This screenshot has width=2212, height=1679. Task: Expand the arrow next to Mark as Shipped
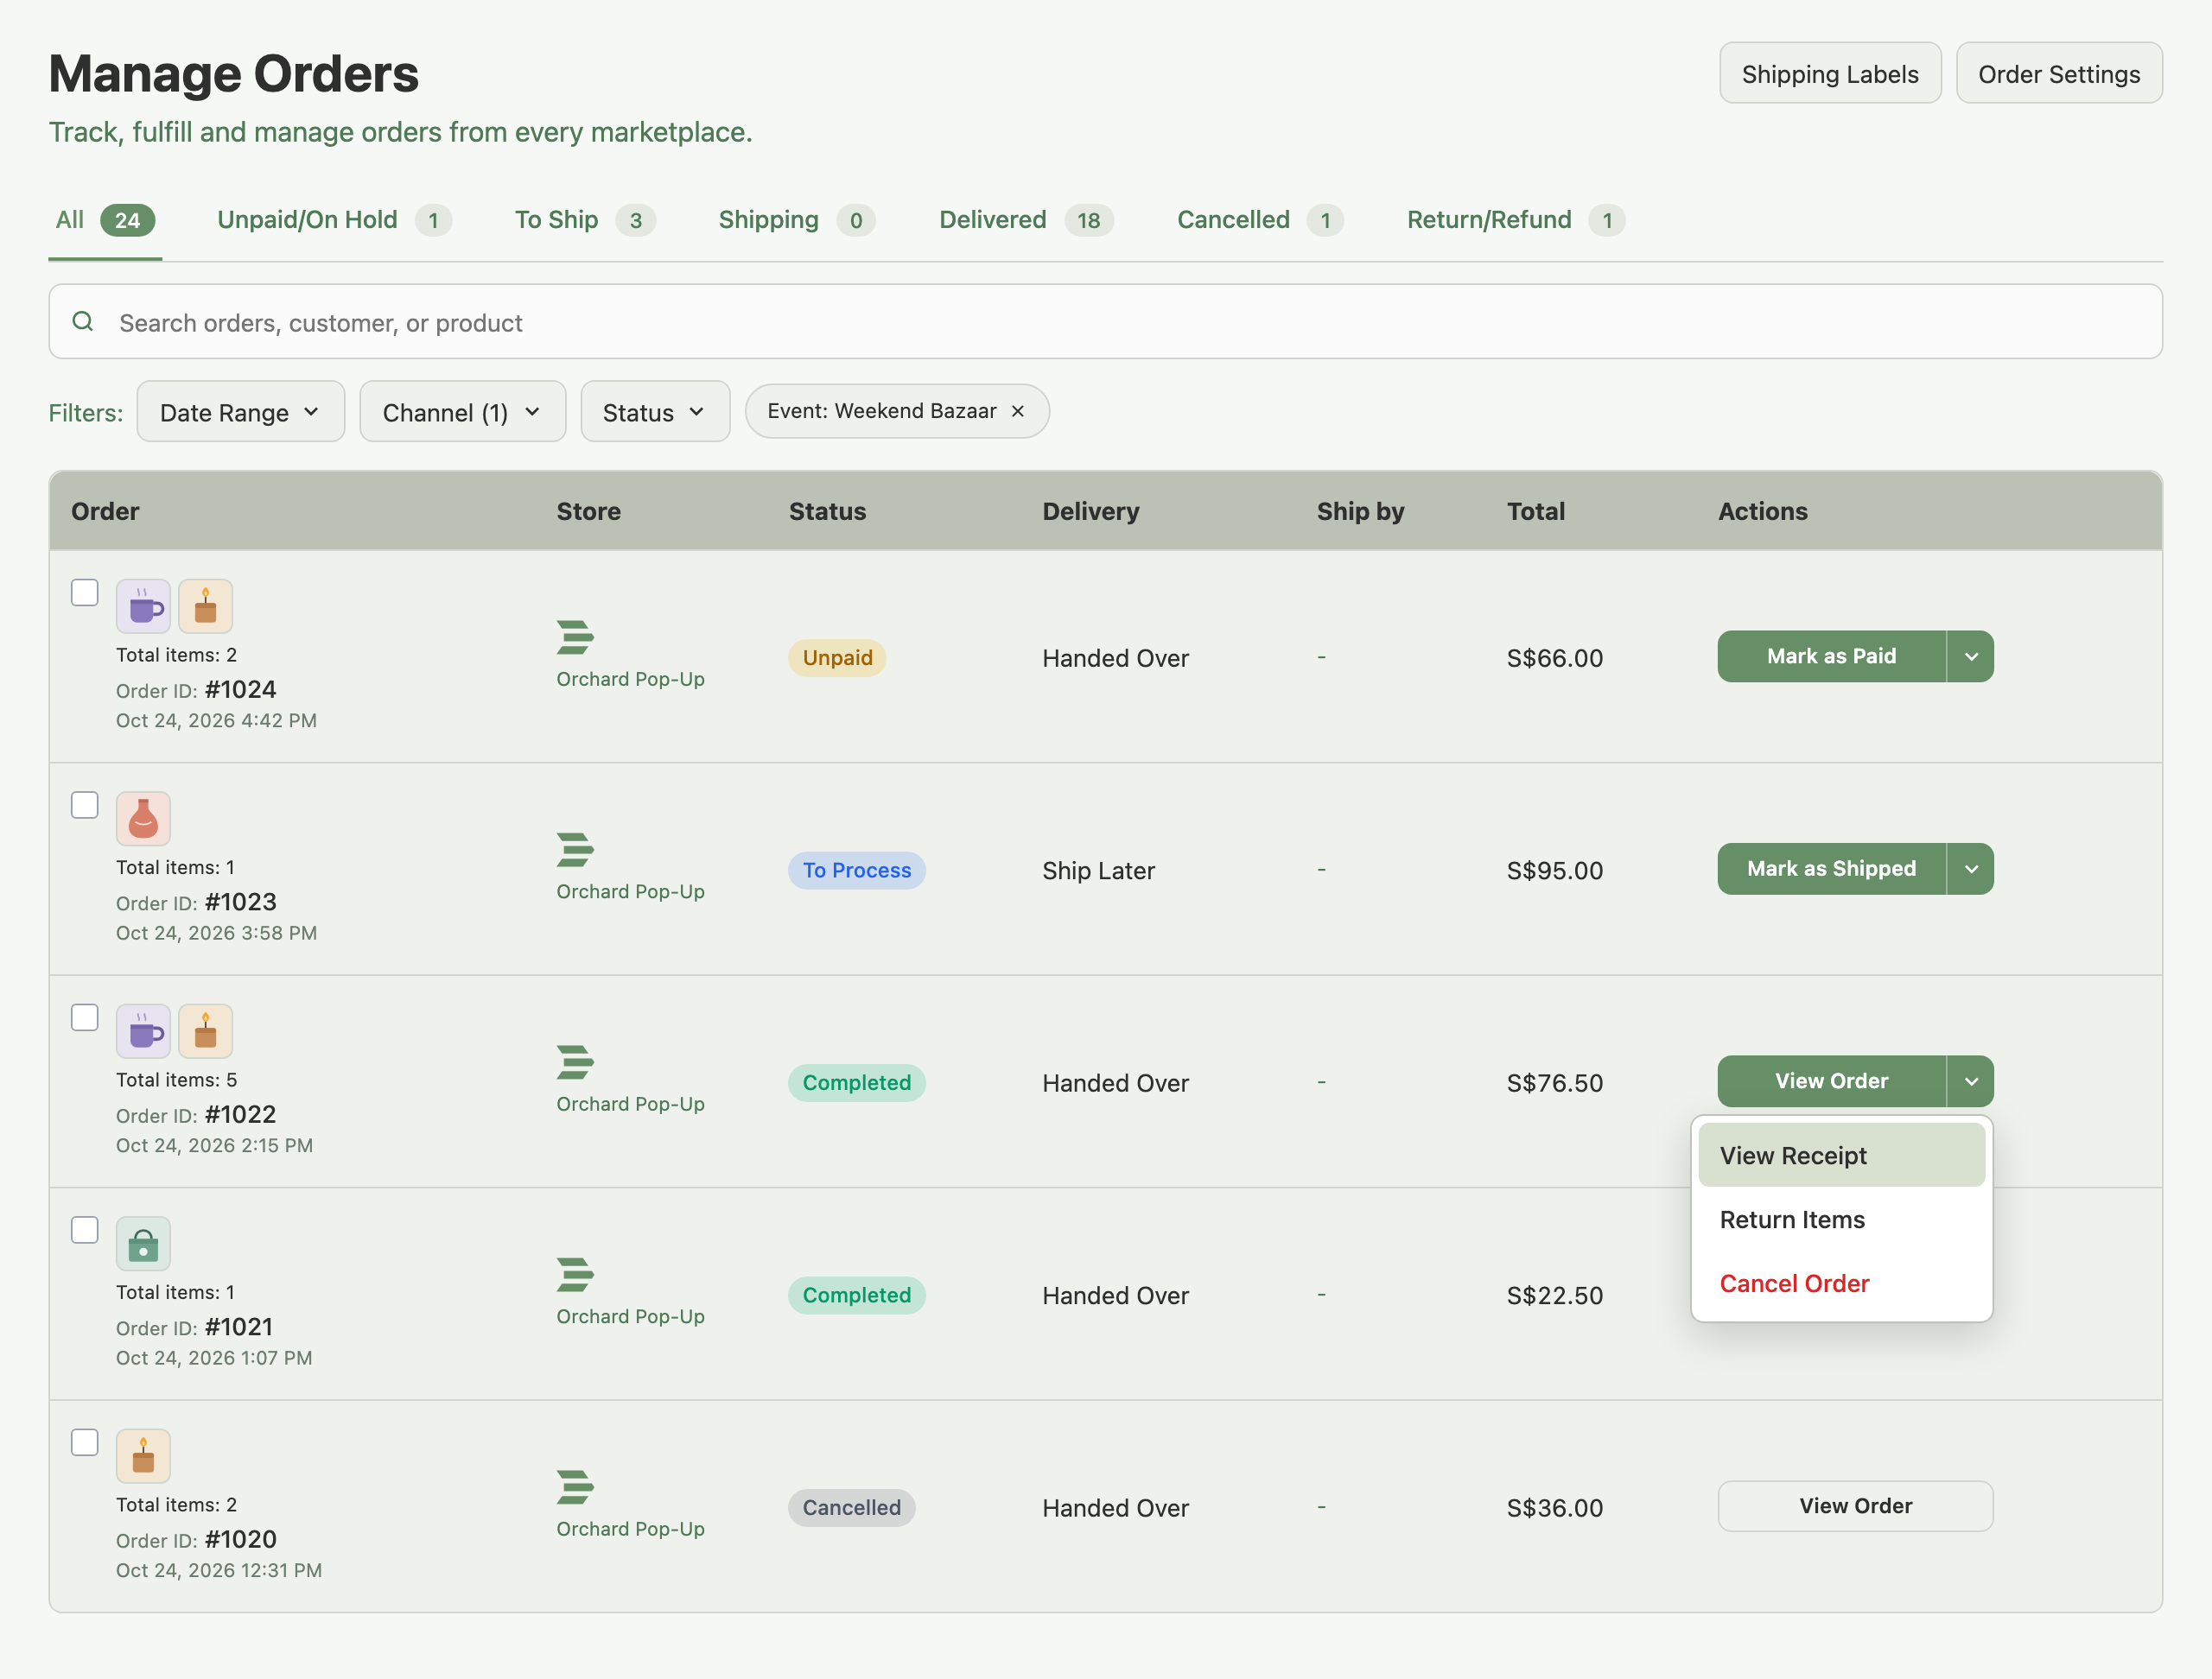click(1971, 869)
